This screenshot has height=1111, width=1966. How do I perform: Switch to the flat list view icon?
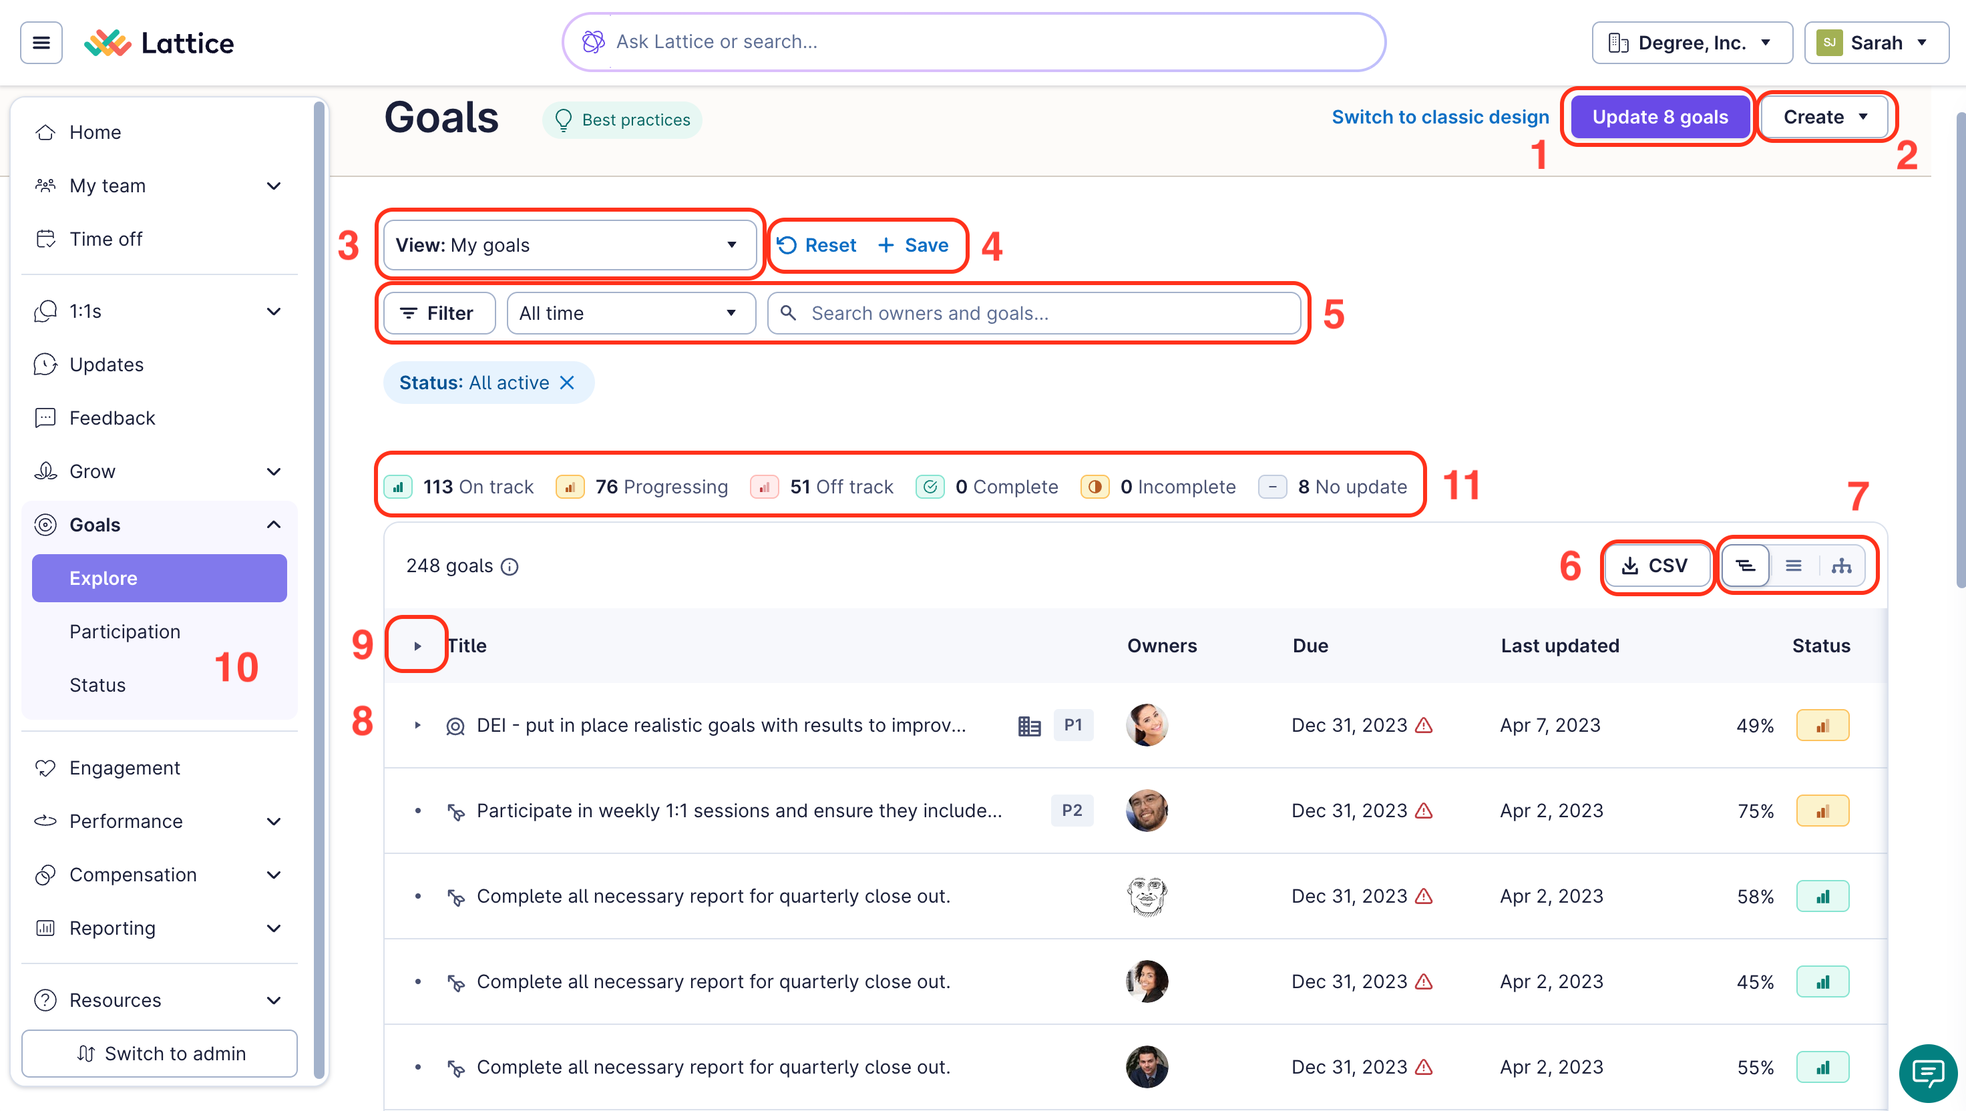click(1794, 566)
